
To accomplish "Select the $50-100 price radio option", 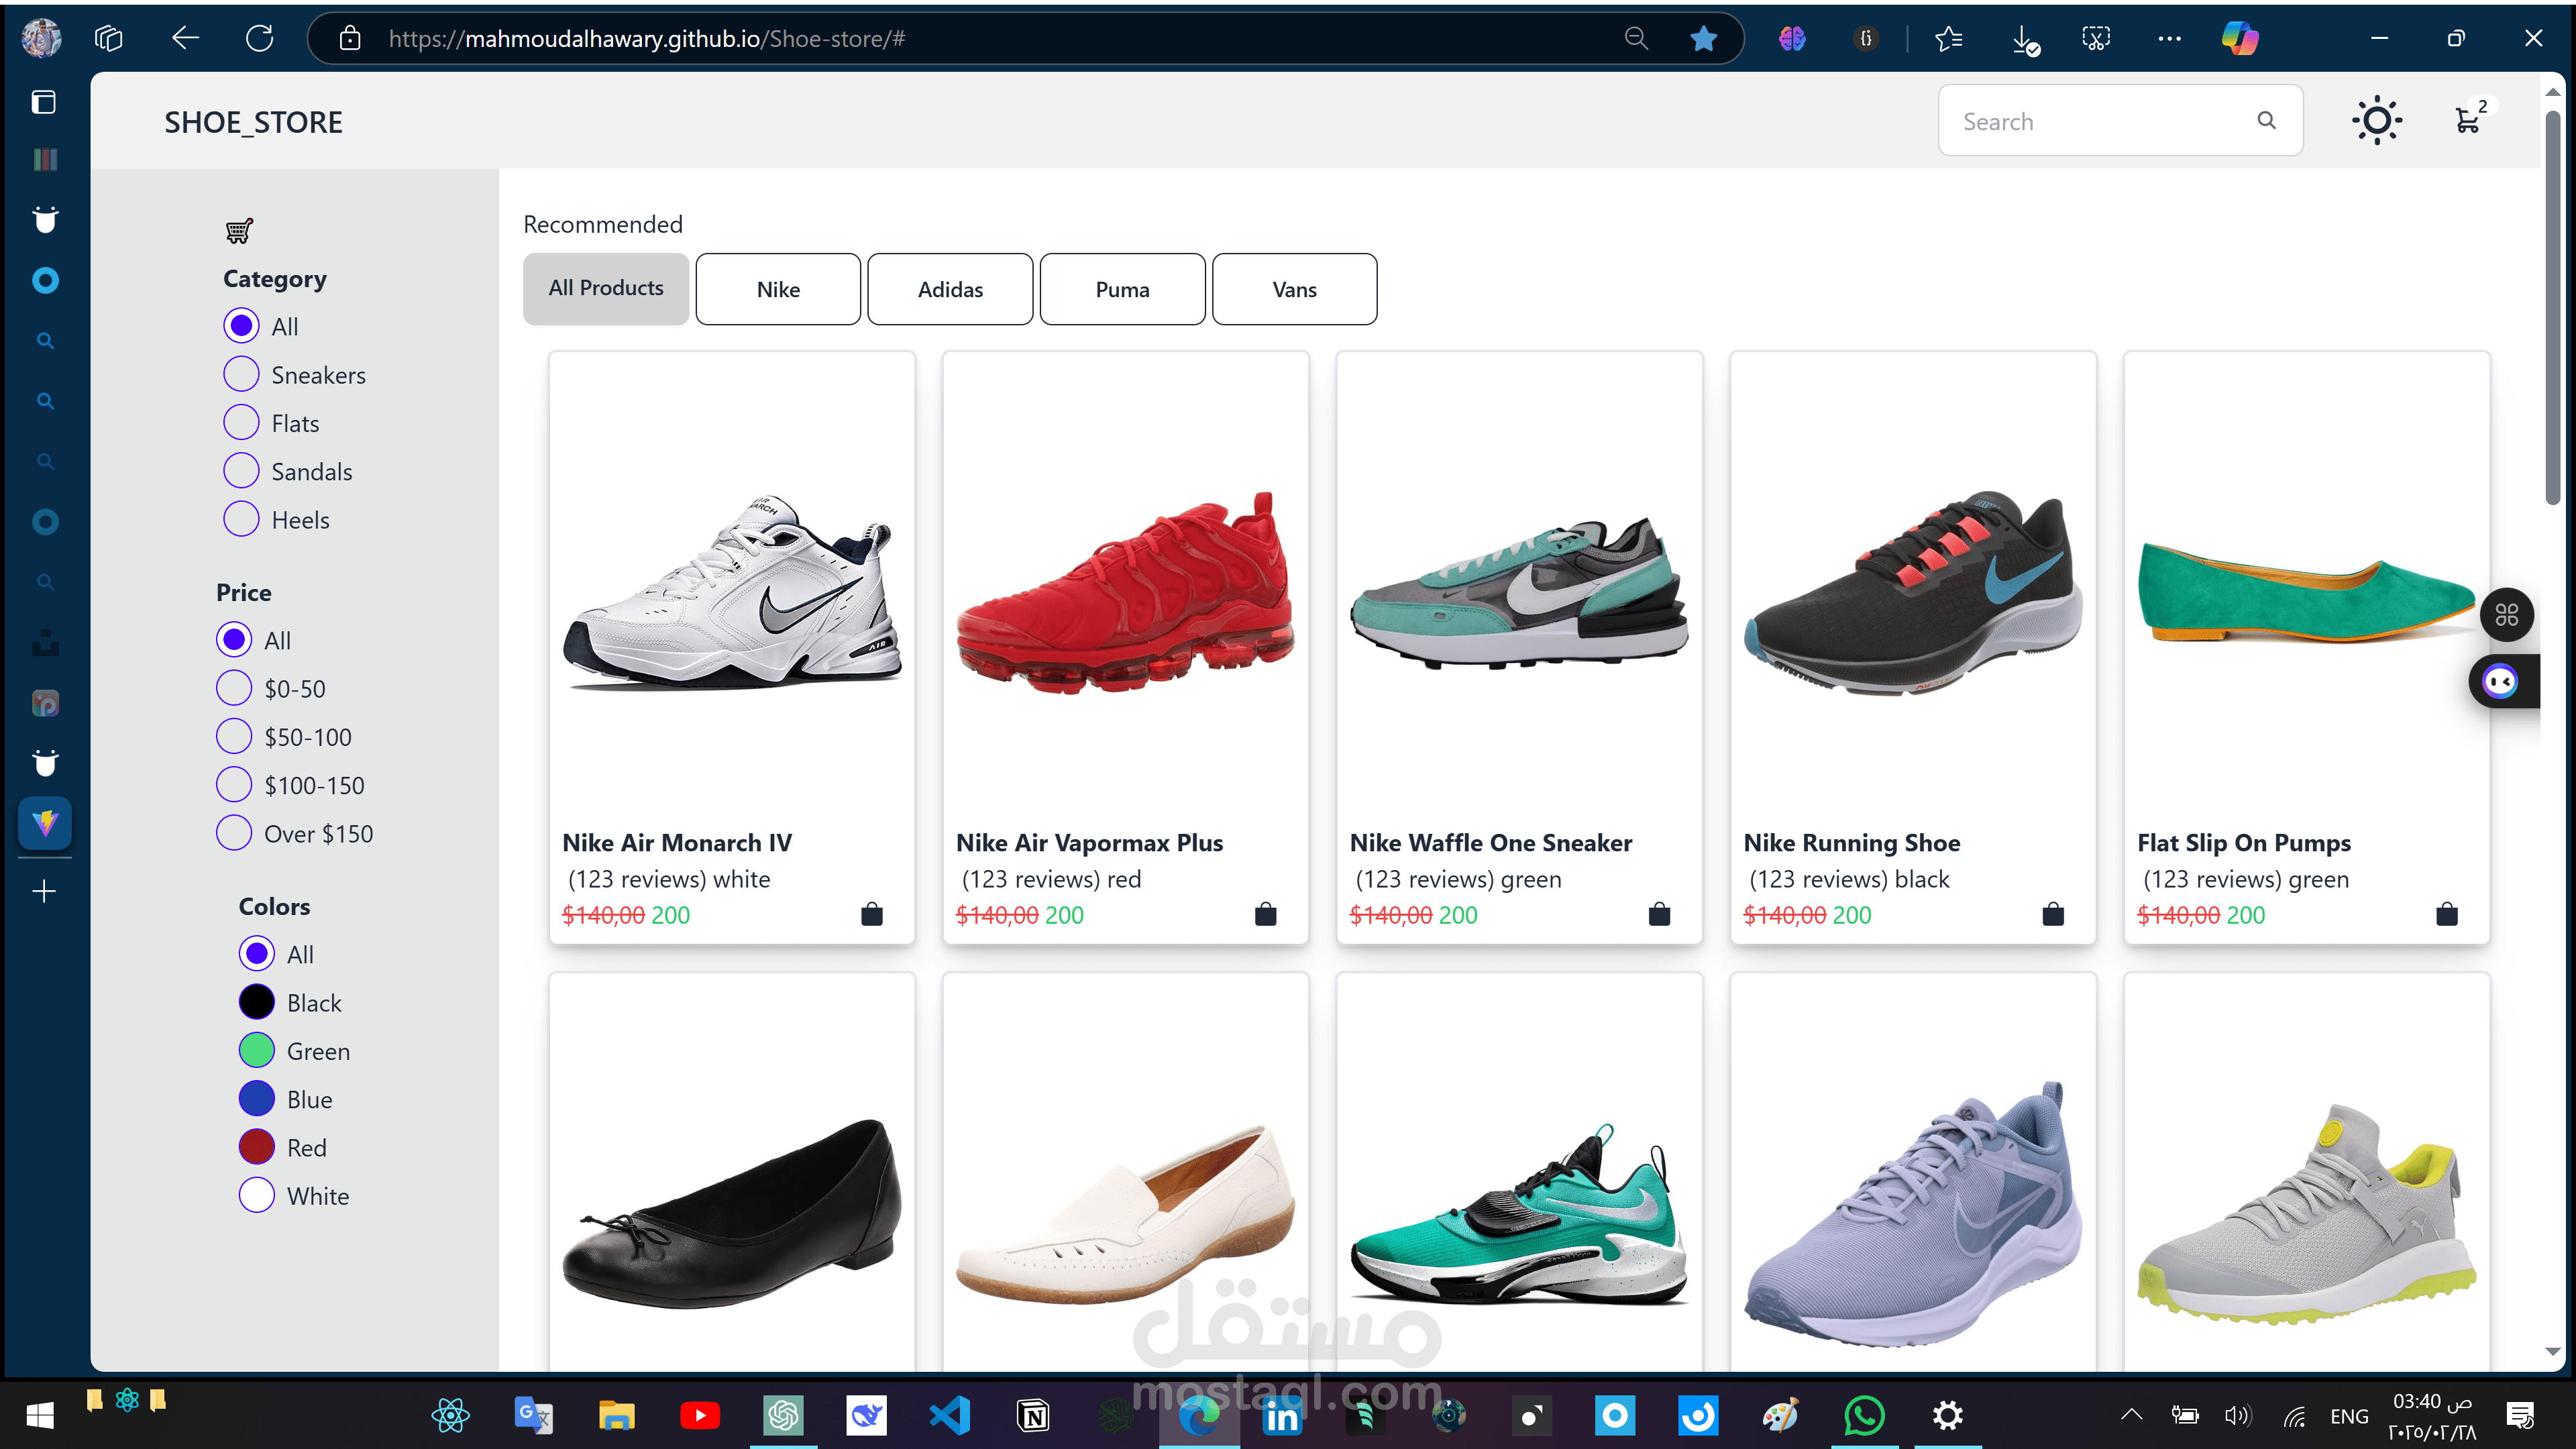I will pyautogui.click(x=234, y=736).
